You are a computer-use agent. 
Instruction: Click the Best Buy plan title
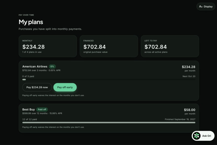(x=29, y=109)
